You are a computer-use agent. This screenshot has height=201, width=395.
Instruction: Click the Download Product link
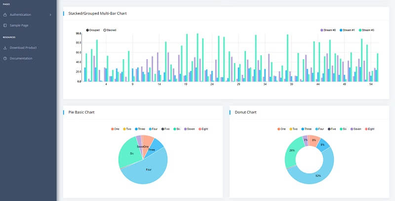pyautogui.click(x=23, y=48)
